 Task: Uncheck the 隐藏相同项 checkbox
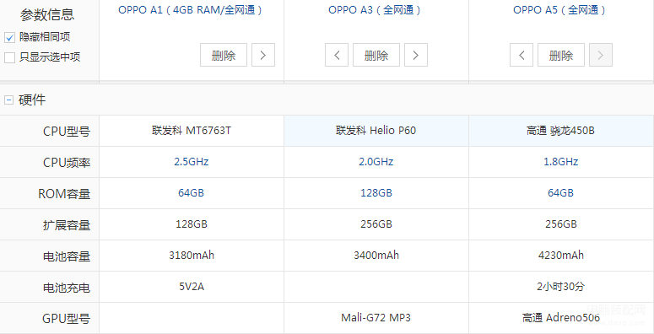coord(9,37)
